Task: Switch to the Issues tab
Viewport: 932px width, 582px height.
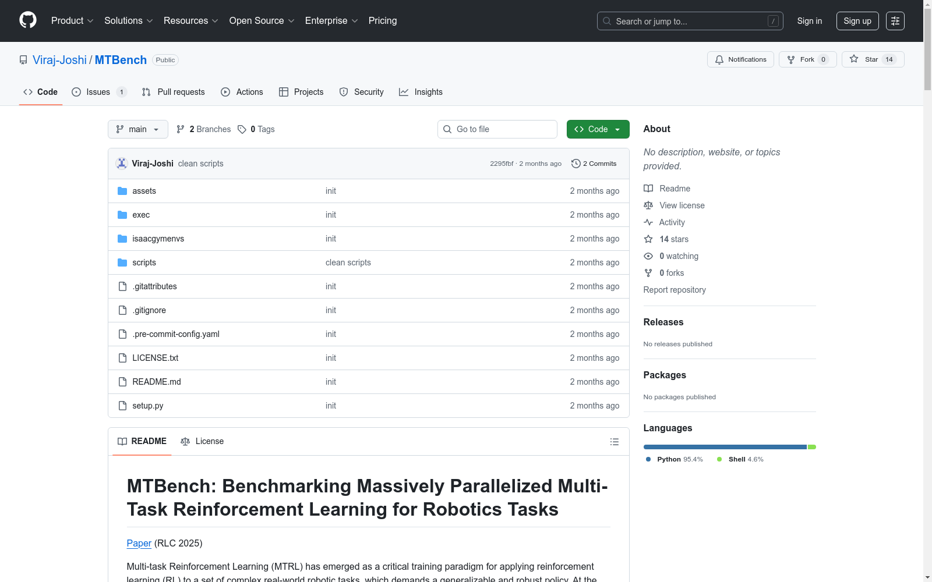Action: click(99, 92)
